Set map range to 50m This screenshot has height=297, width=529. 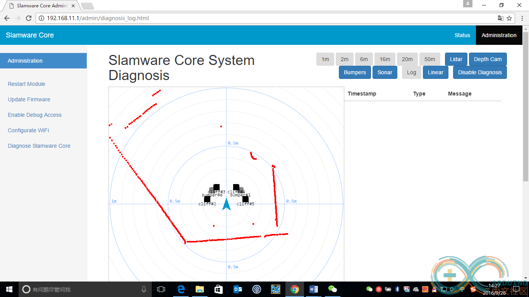430,59
